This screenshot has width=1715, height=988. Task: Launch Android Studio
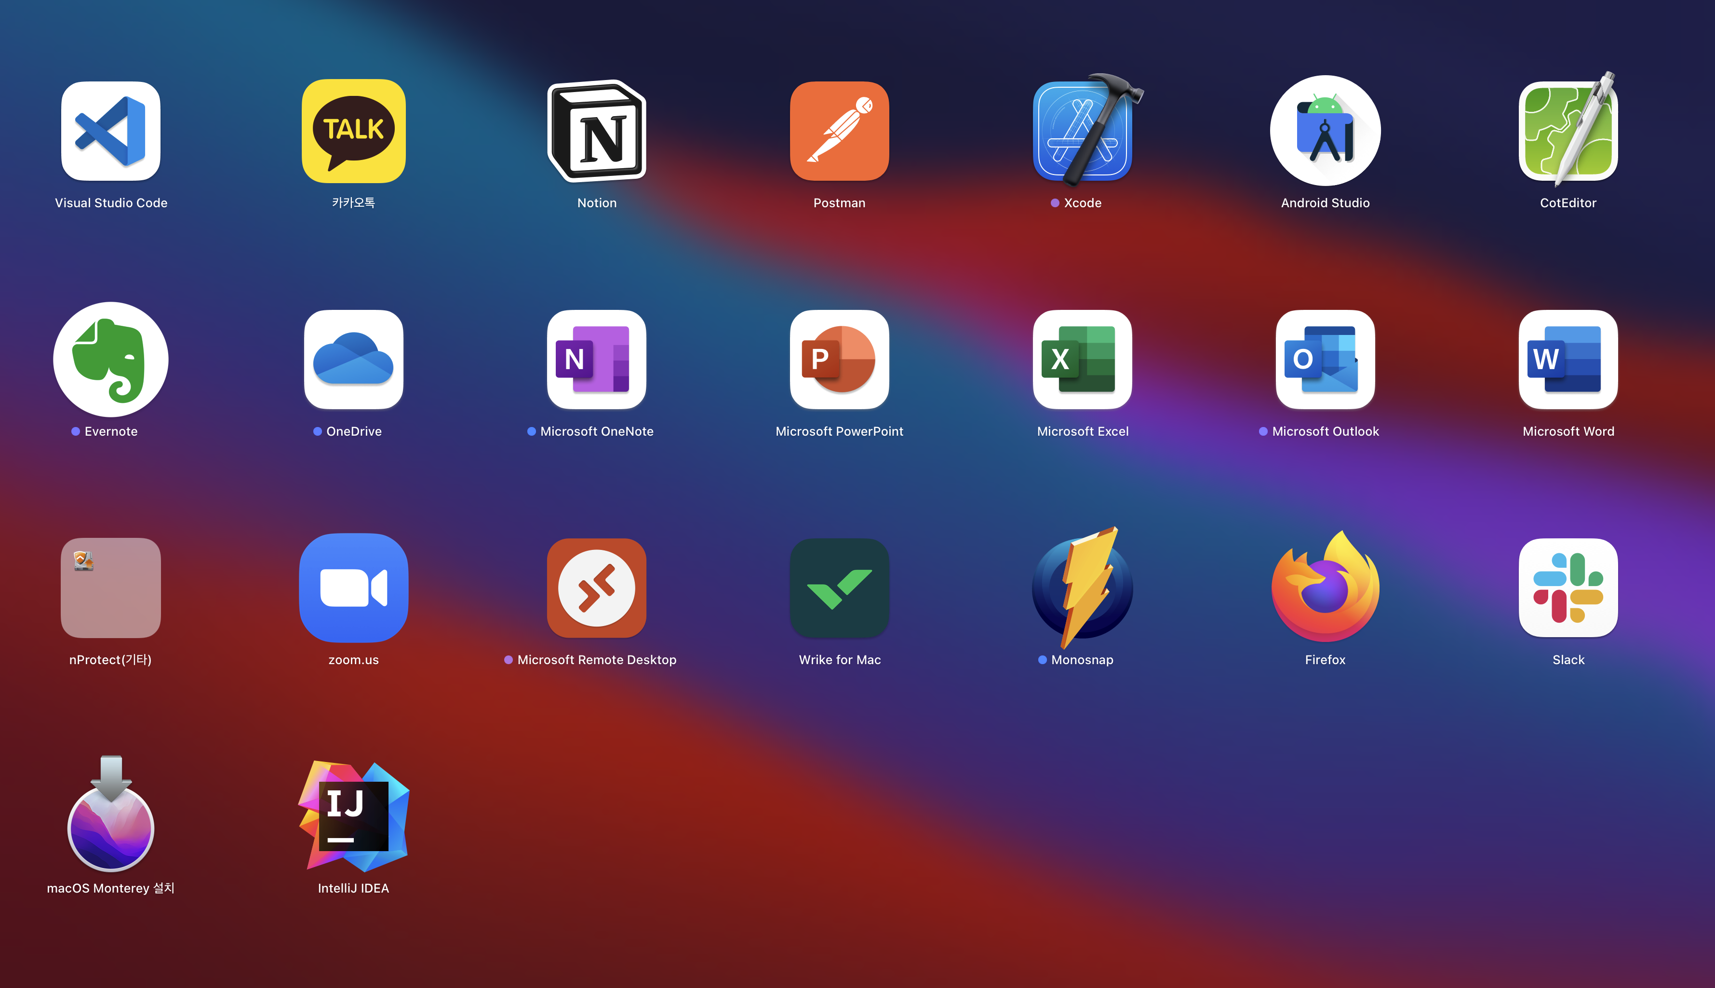pos(1326,132)
